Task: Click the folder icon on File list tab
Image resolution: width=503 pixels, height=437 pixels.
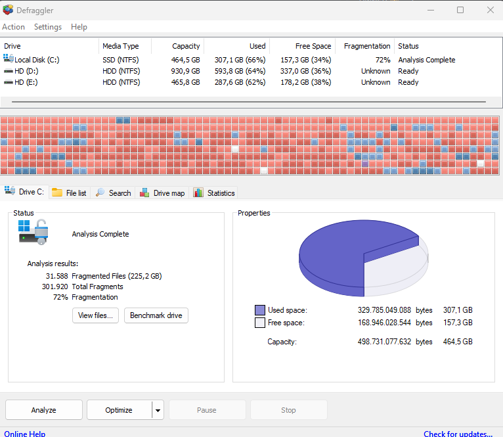Action: coord(57,193)
